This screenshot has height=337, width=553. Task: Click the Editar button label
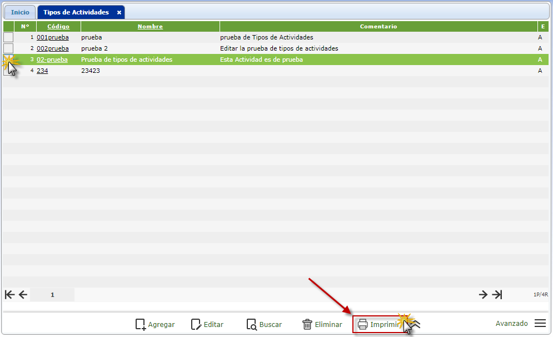(213, 324)
